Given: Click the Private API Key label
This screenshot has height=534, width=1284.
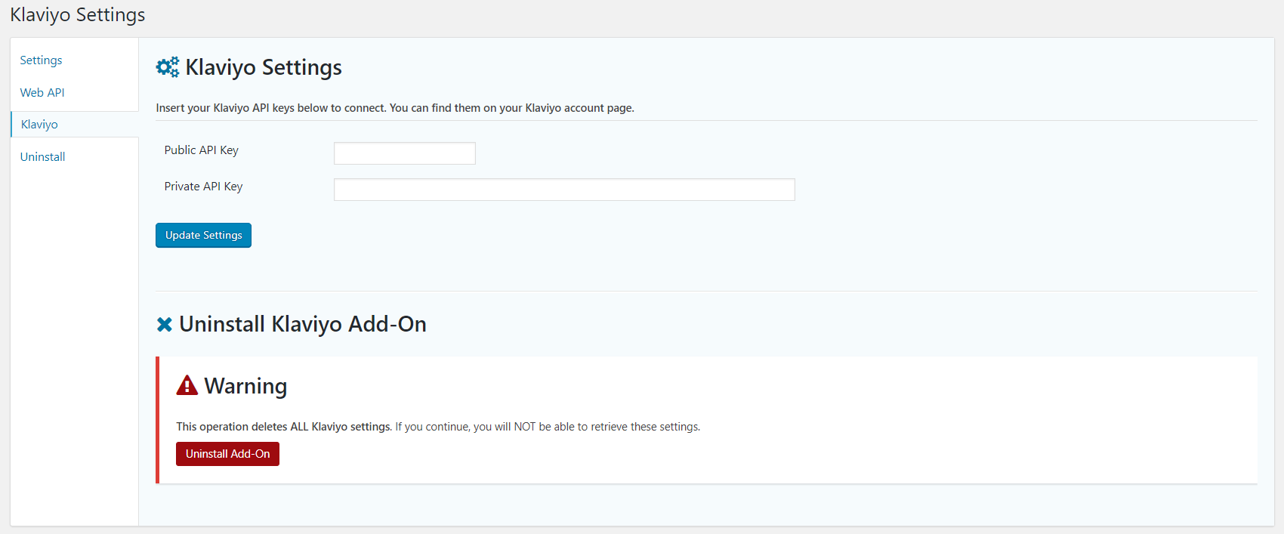Looking at the screenshot, I should [203, 187].
